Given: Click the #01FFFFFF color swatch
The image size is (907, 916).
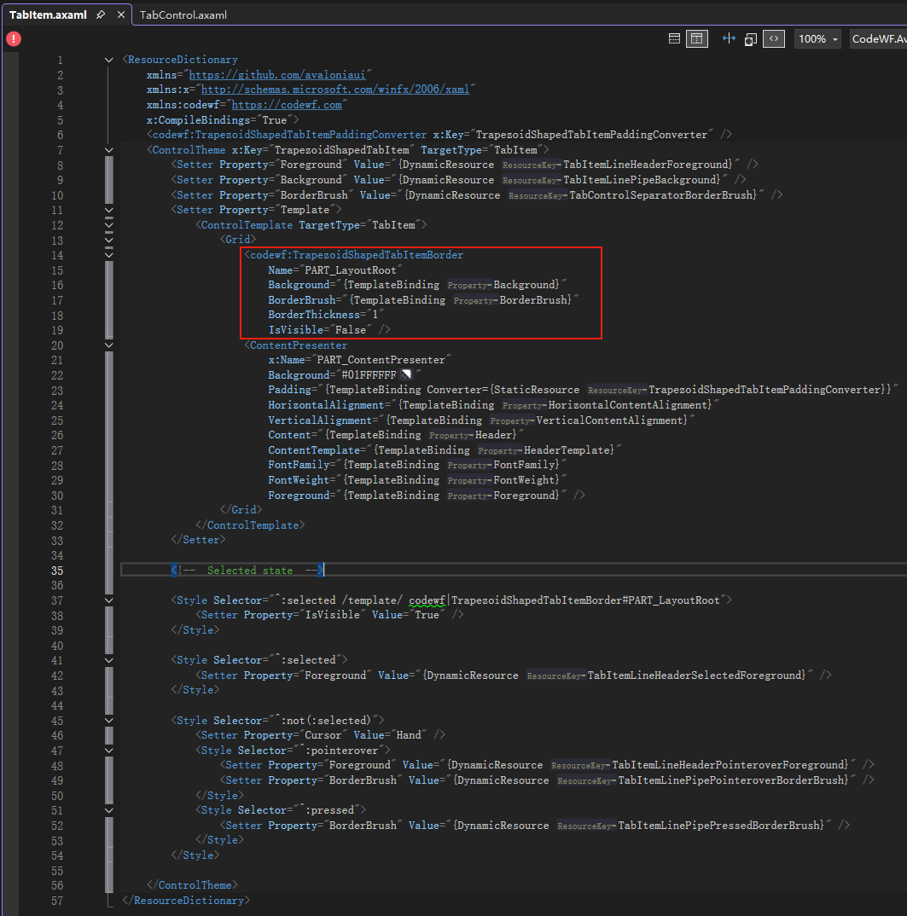Looking at the screenshot, I should (x=406, y=375).
